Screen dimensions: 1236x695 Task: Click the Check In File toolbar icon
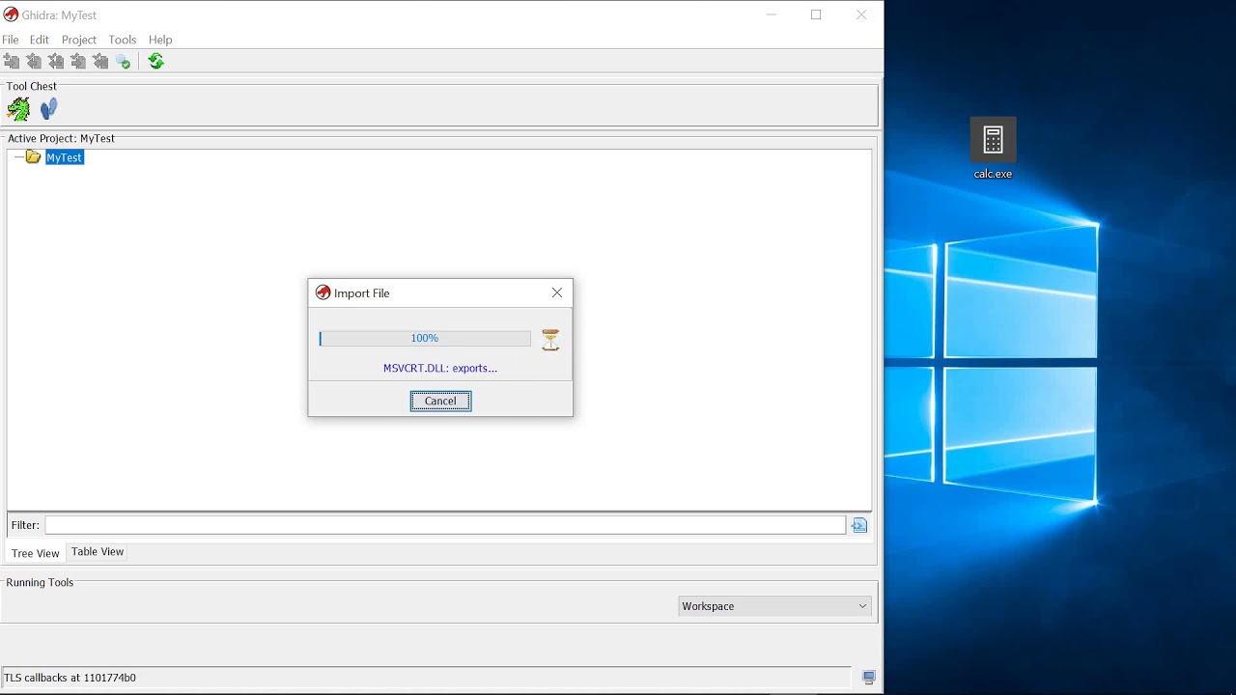pyautogui.click(x=78, y=62)
